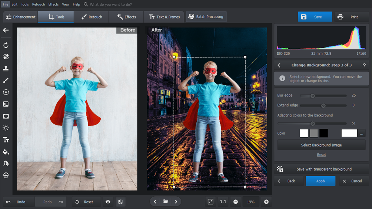Select the healing bandage tool
Image resolution: width=372 pixels, height=209 pixels.
click(6, 57)
